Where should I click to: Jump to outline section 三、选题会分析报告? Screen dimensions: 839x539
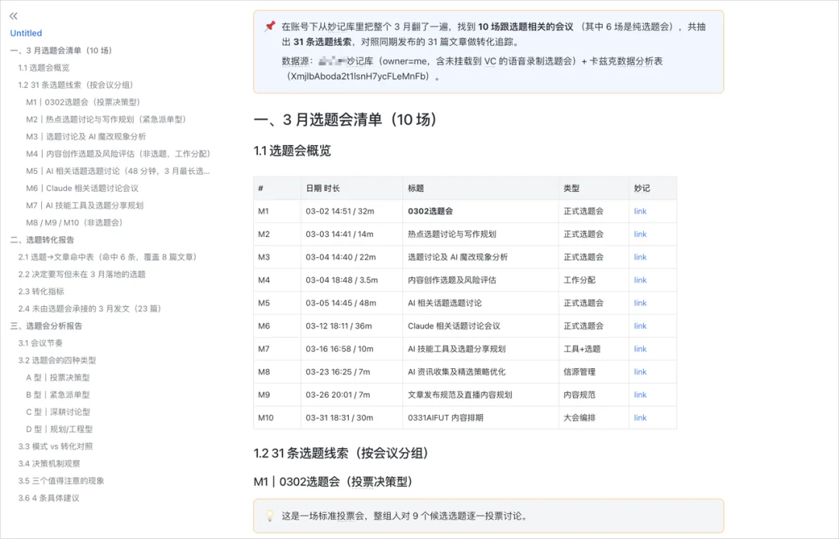[x=46, y=325]
